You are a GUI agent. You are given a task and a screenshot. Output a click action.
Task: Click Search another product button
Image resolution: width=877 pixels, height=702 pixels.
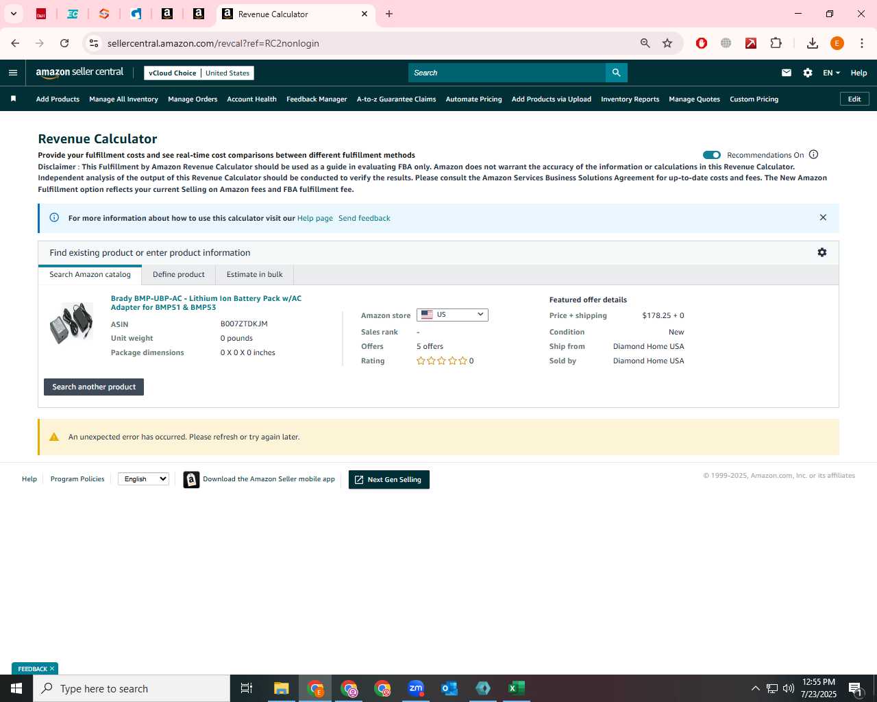tap(94, 387)
